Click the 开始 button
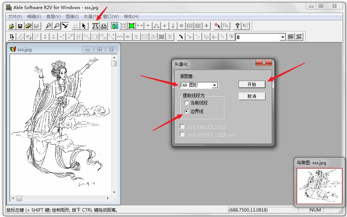347x217 pixels. 252,84
